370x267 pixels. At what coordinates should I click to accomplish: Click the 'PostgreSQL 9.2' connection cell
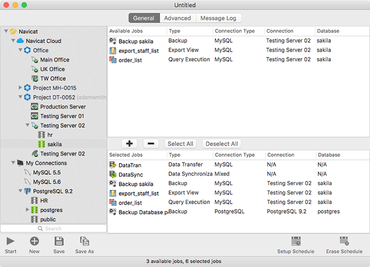[286, 212]
